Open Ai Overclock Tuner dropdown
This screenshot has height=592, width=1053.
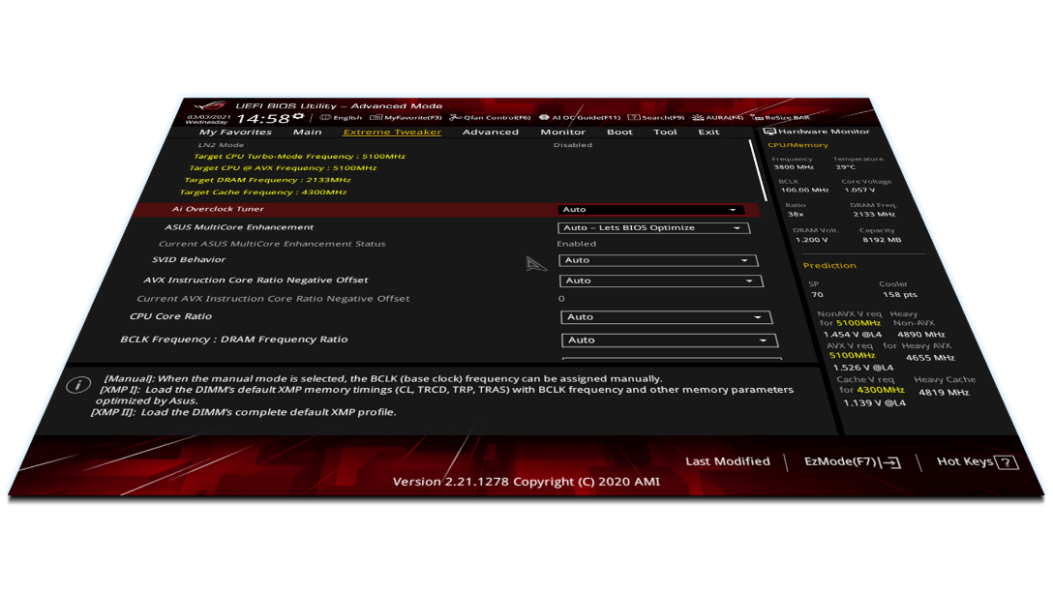point(650,209)
